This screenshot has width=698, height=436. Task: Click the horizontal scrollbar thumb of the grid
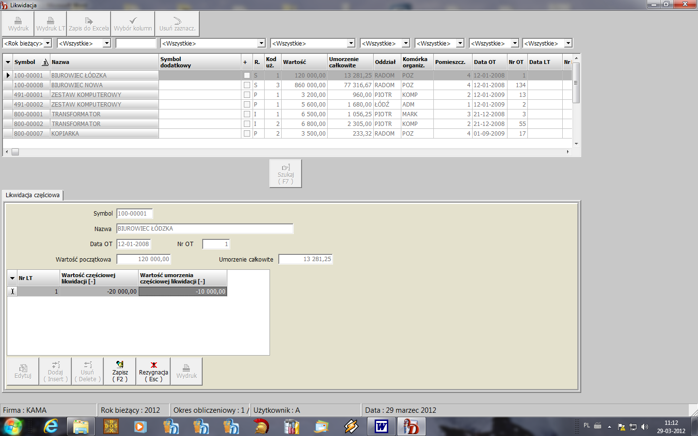(x=15, y=152)
